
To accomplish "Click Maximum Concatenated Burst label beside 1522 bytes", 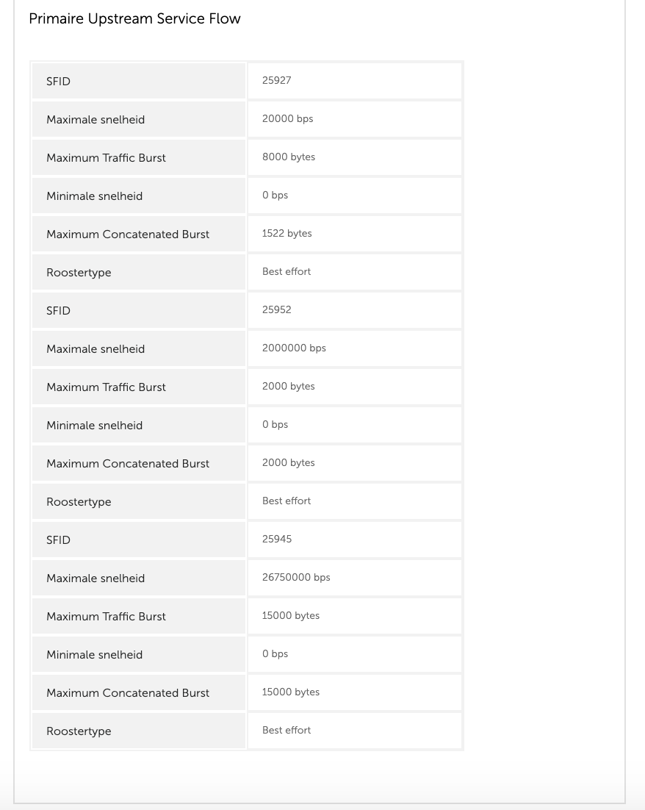I will pyautogui.click(x=128, y=234).
